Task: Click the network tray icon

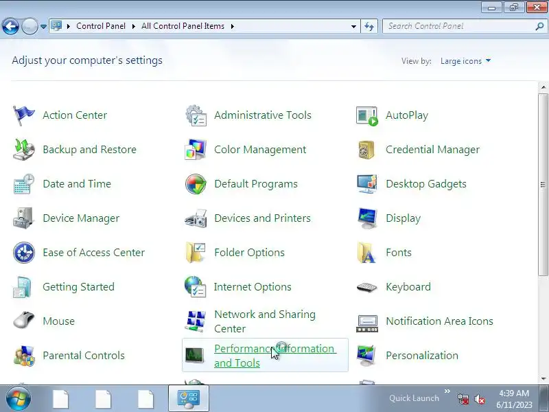Action: click(x=463, y=399)
